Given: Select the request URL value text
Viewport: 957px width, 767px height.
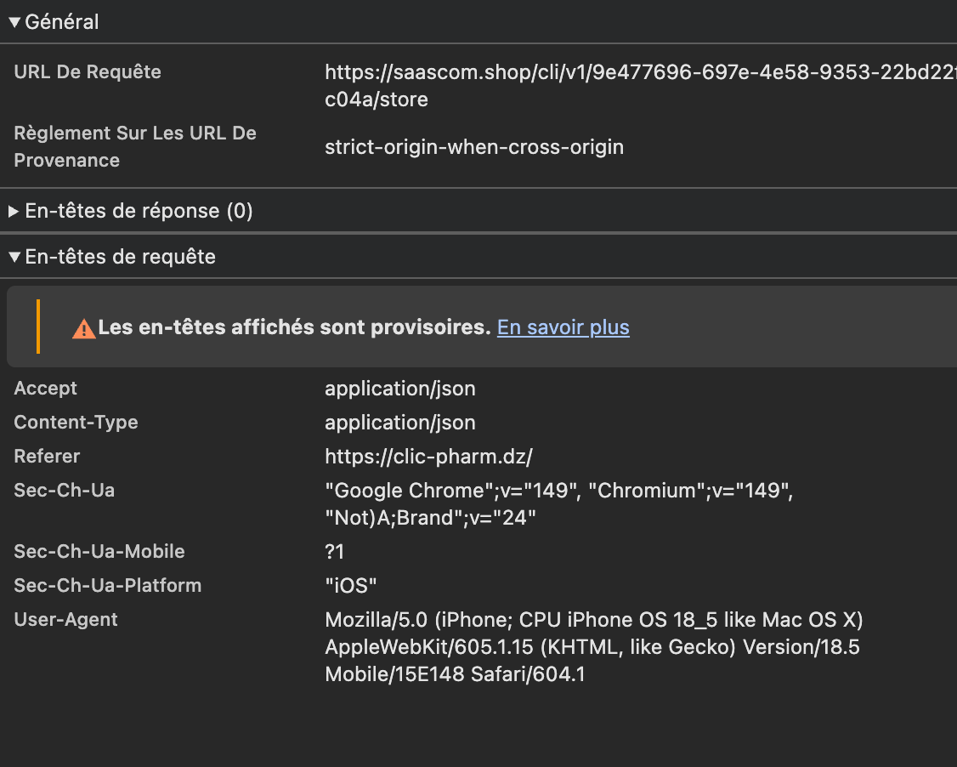Looking at the screenshot, I should click(641, 86).
